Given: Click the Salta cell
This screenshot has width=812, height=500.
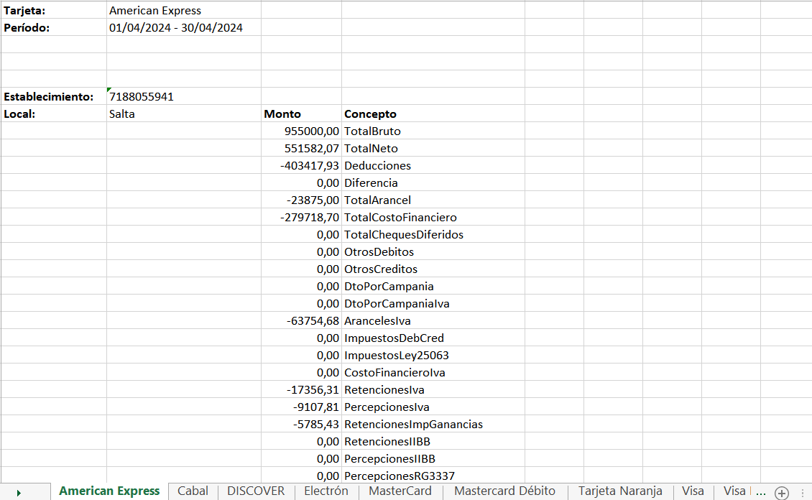Looking at the screenshot, I should (x=184, y=114).
